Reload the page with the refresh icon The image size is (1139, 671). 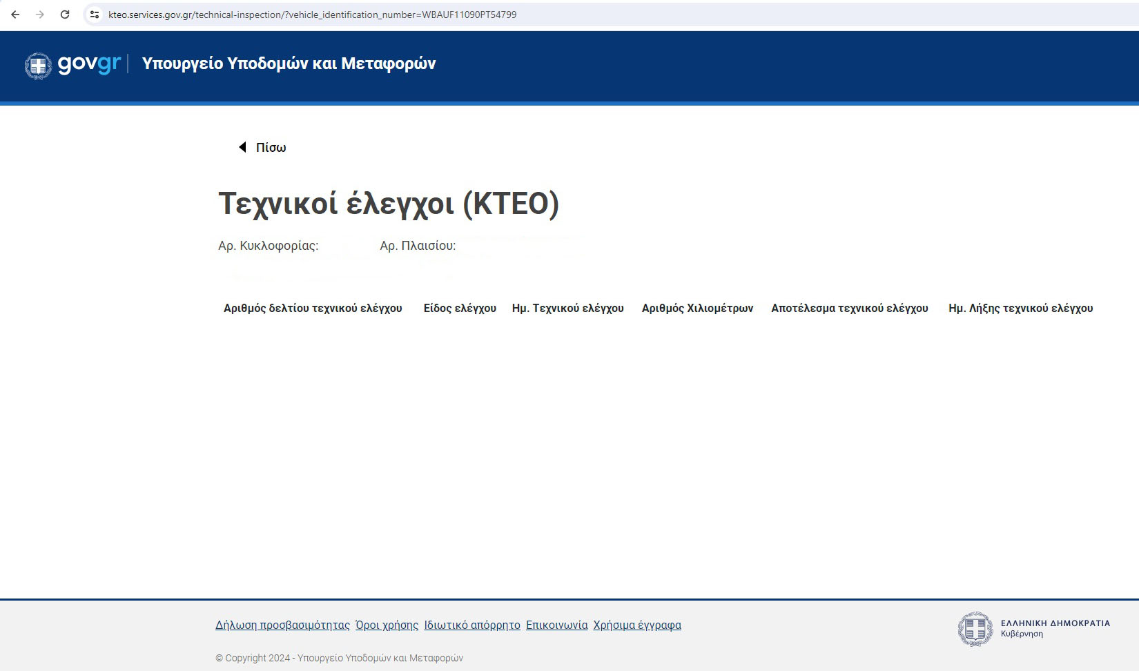[x=65, y=14]
